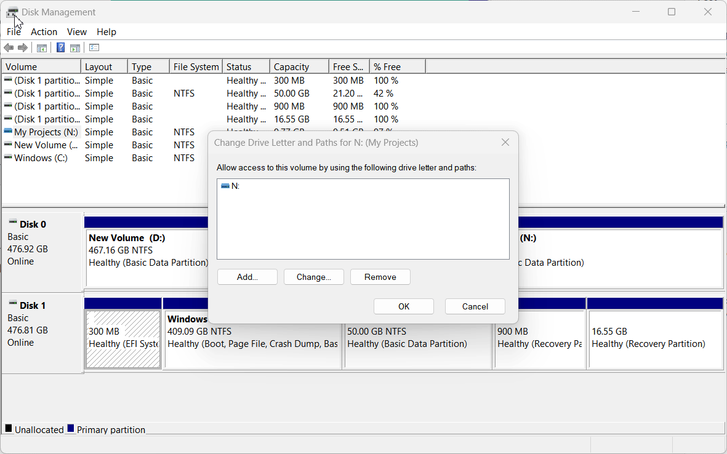Minimize the Disk Management window
Image resolution: width=727 pixels, height=454 pixels.
636,12
